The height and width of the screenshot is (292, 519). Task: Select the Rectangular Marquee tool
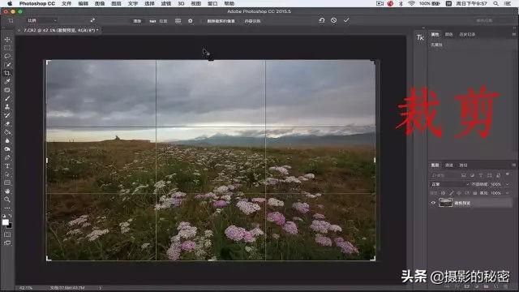pos(7,48)
